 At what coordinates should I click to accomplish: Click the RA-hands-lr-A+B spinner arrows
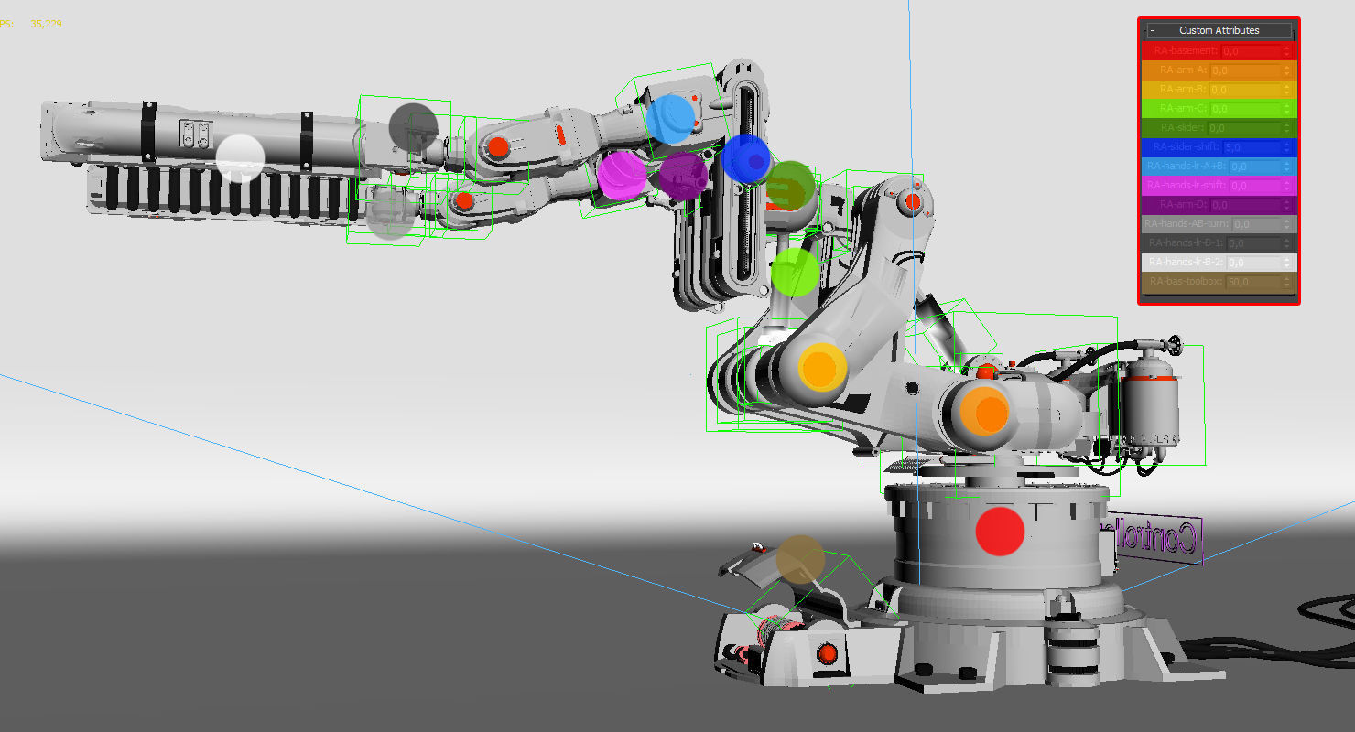coord(1286,167)
